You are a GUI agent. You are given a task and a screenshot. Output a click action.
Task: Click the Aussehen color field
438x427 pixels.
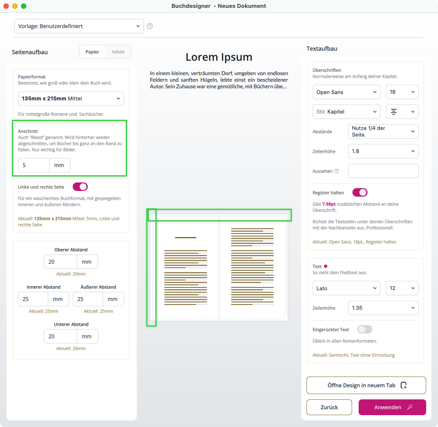(x=383, y=171)
